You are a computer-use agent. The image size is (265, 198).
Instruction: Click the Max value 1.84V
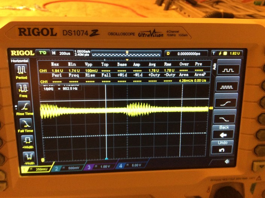click(57, 71)
